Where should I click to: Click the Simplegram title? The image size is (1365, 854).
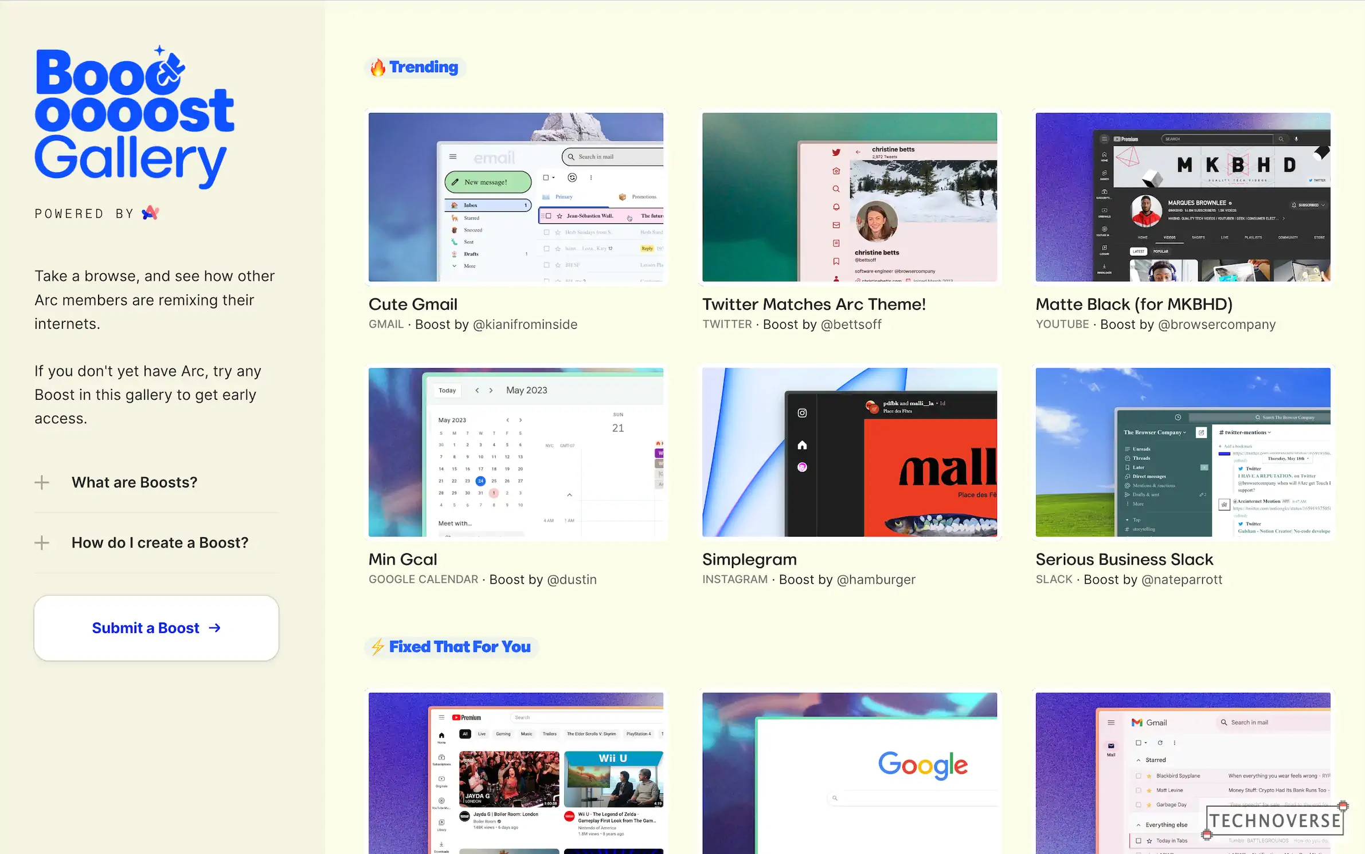[749, 560]
